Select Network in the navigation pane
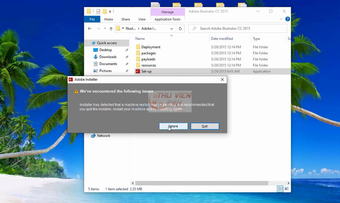The width and height of the screenshot is (340, 203). pos(104,136)
